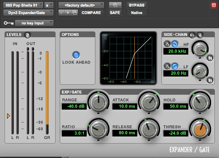Toggle the plug-in BYPASS button
Viewport: 219px width, 158px height.
[136, 5]
